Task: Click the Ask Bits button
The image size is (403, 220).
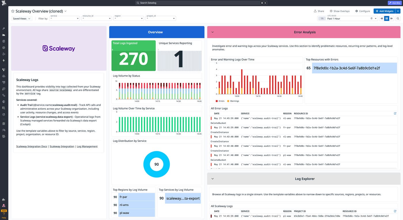Action: coord(394,3)
